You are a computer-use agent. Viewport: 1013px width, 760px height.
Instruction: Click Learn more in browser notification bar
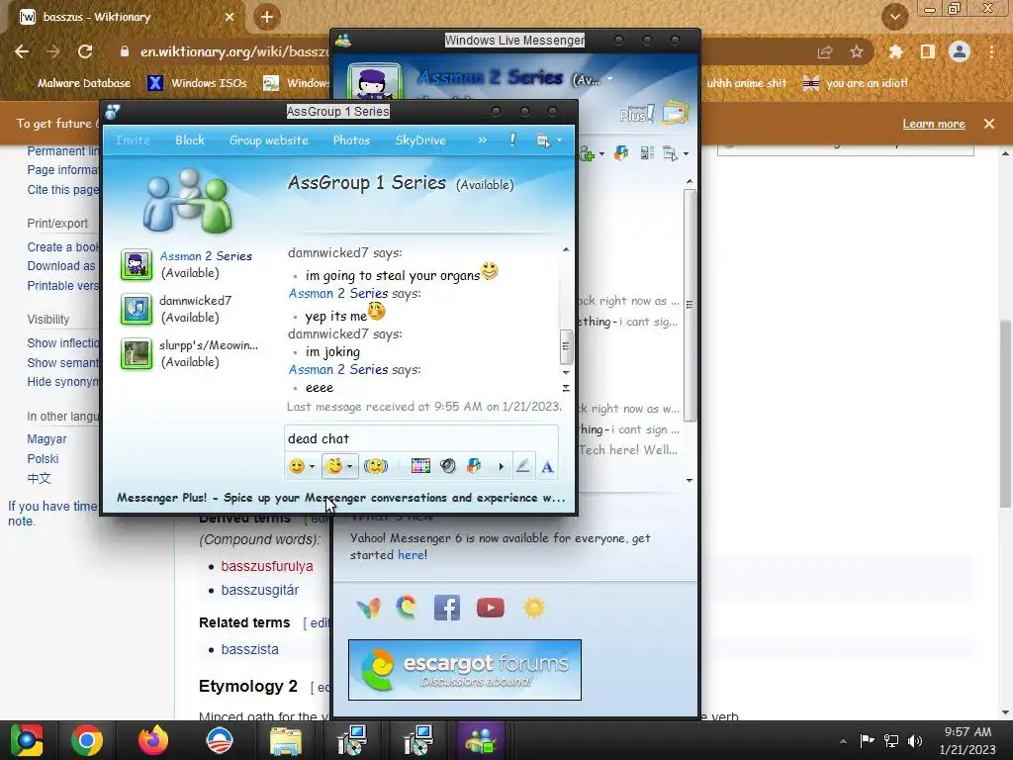934,124
